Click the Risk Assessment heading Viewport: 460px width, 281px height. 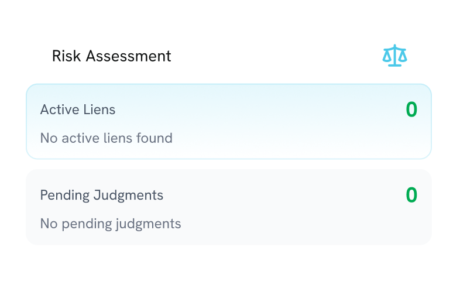coord(111,56)
